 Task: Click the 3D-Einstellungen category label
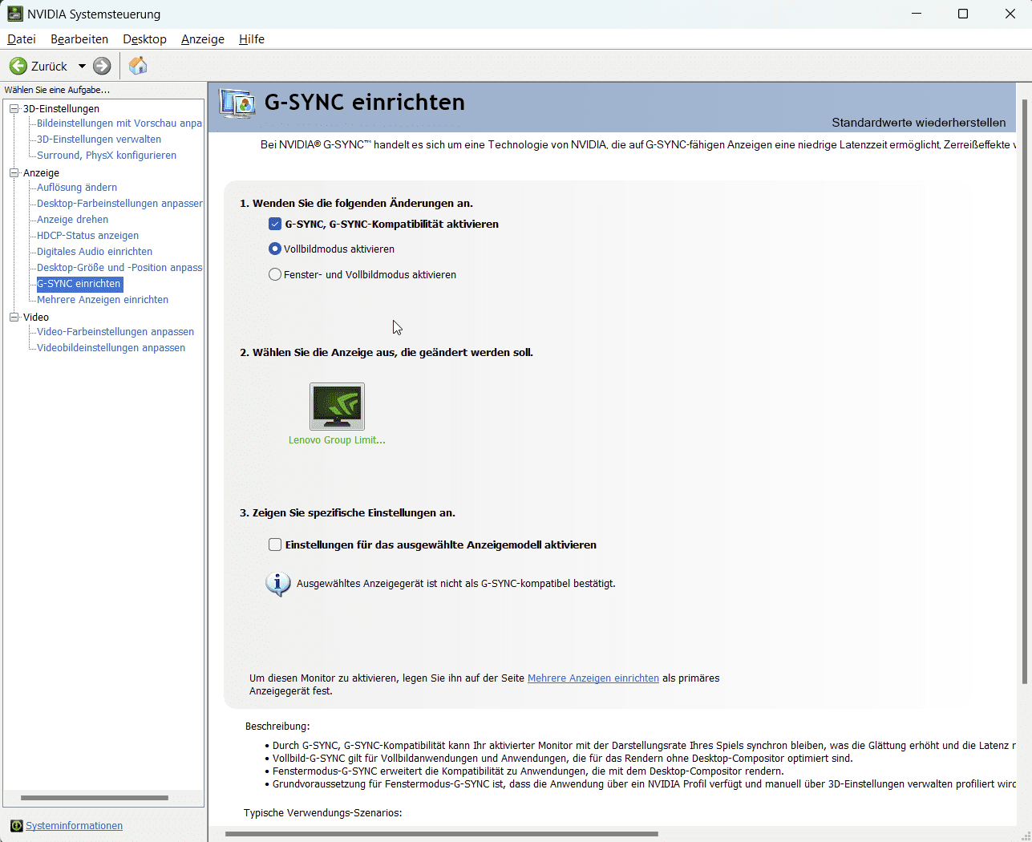tap(61, 108)
